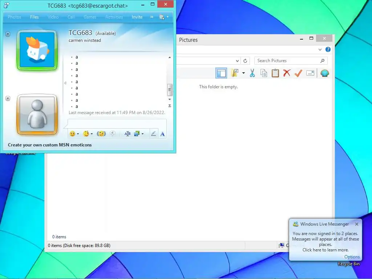Image resolution: width=372 pixels, height=279 pixels.
Task: Click the Cut scissors icon
Action: pyautogui.click(x=252, y=73)
